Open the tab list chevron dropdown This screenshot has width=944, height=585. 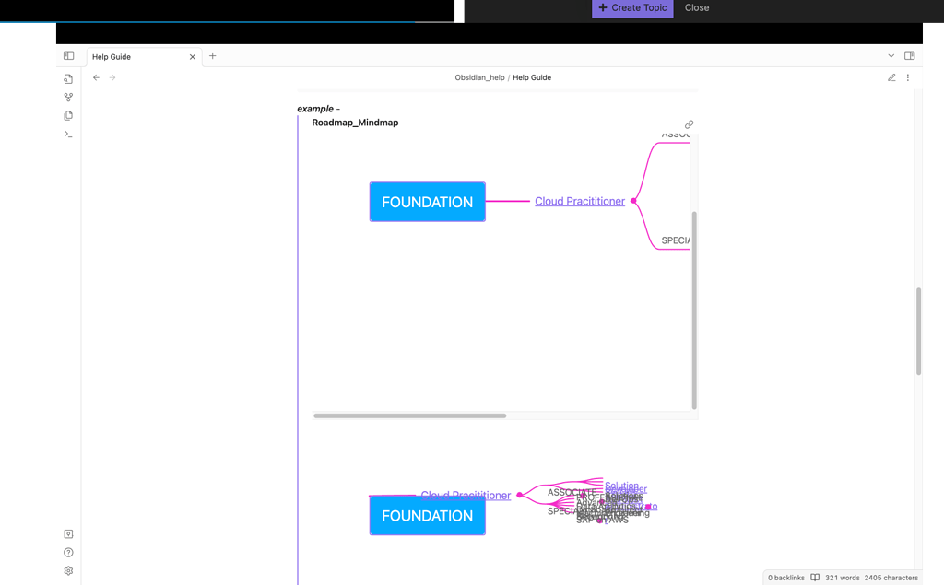click(x=891, y=55)
